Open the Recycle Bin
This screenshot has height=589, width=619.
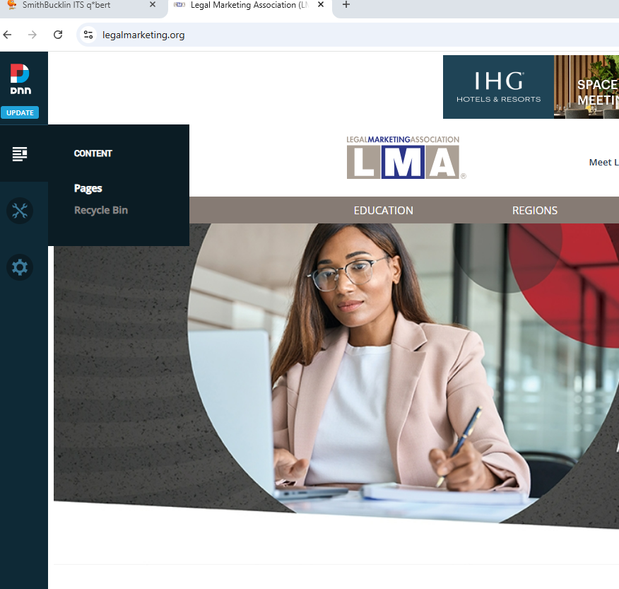100,210
